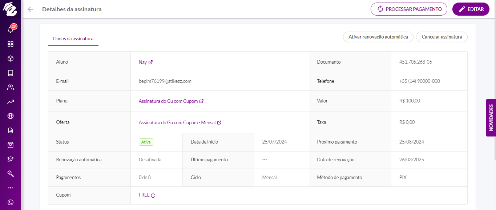Open the more options ellipsis icon

[11, 188]
